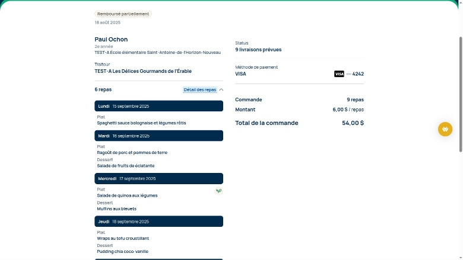
Task: Select the Jeudi 18 septembre 2025 header
Action: (x=158, y=222)
